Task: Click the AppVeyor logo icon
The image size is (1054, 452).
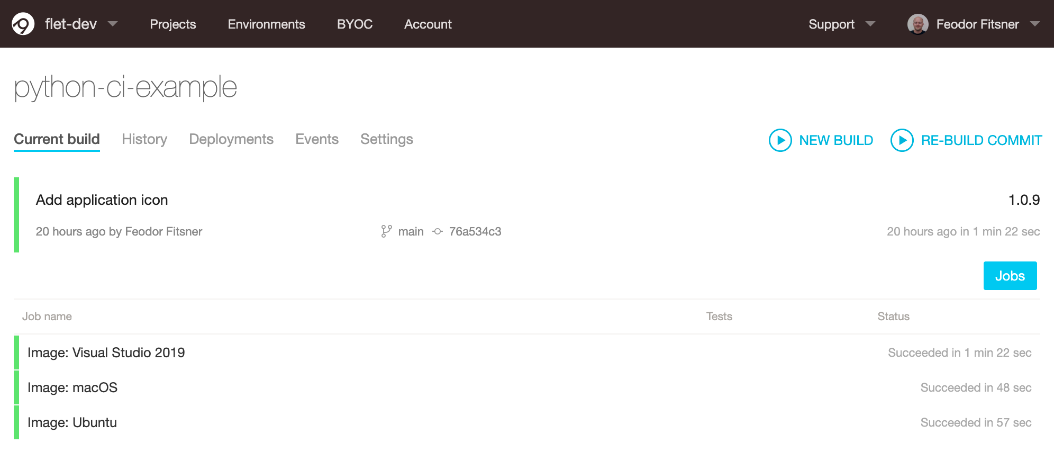Action: click(23, 24)
